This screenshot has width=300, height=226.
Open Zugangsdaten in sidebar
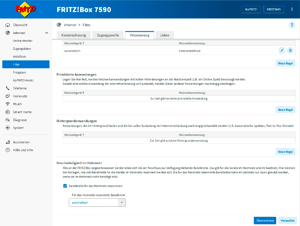tap(22, 49)
